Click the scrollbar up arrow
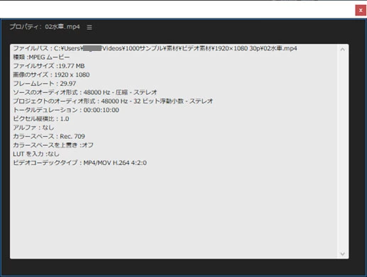 (343, 50)
